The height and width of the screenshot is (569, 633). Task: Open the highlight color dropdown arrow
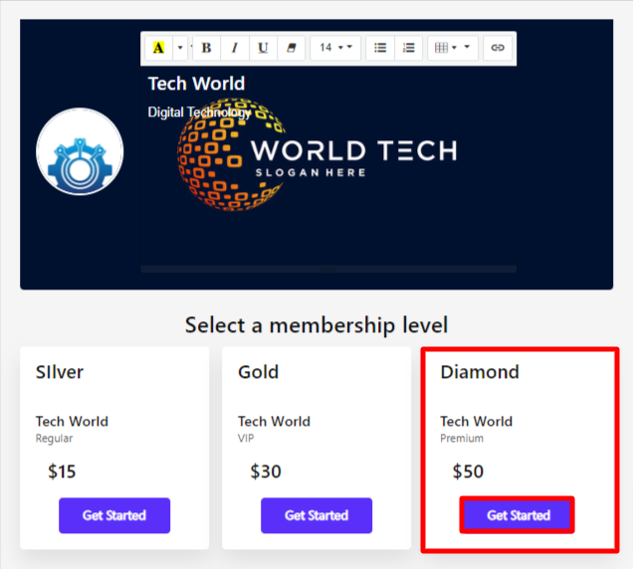(x=180, y=48)
